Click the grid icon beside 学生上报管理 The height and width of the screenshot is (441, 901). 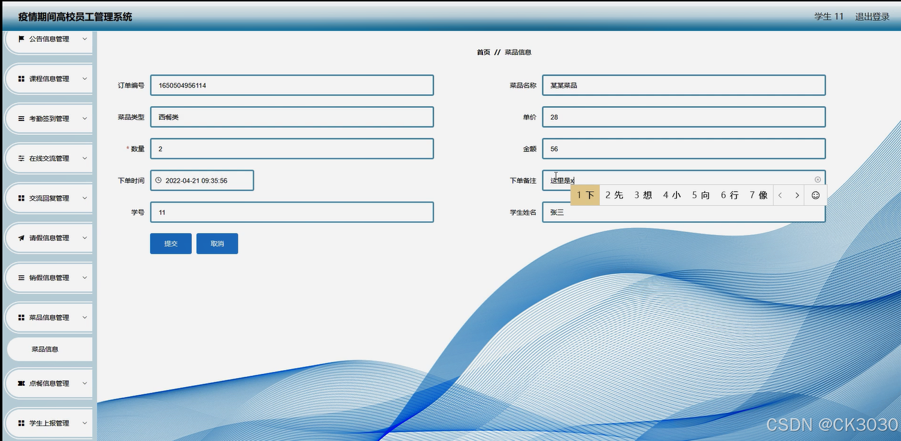22,423
